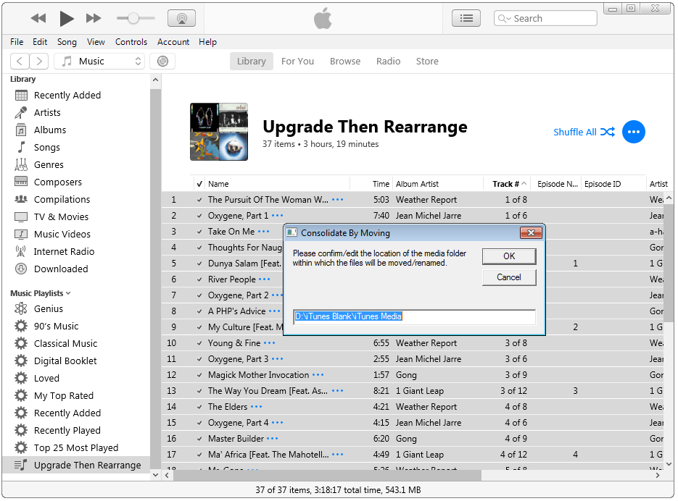
Task: Adjust the volume slider knob
Action: (133, 18)
